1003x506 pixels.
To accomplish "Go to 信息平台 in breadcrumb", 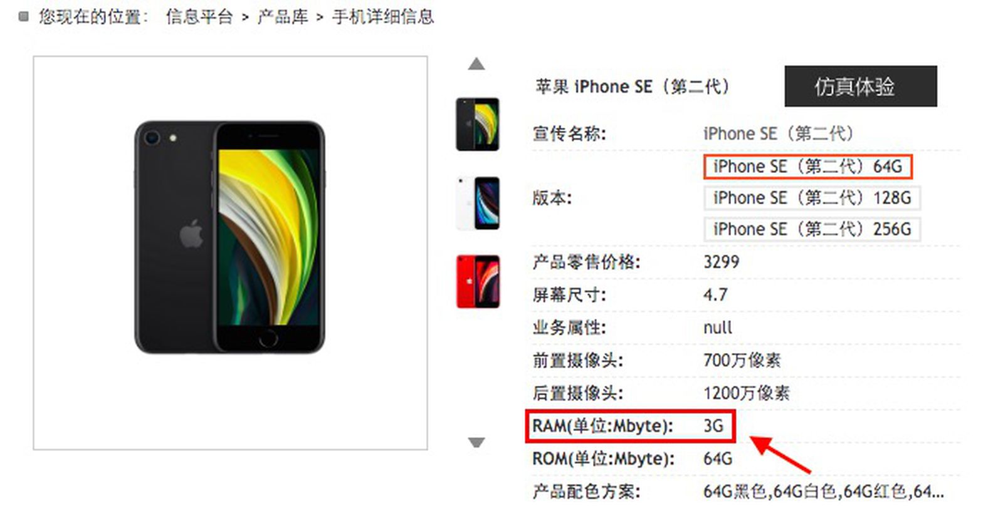I will click(199, 17).
